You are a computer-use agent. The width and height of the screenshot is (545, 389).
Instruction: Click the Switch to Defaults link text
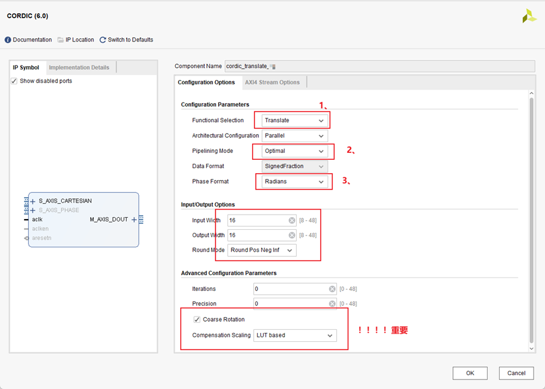130,40
